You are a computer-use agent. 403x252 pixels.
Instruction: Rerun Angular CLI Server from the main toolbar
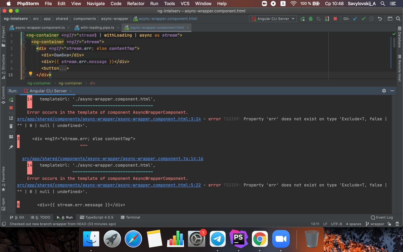coord(303,19)
